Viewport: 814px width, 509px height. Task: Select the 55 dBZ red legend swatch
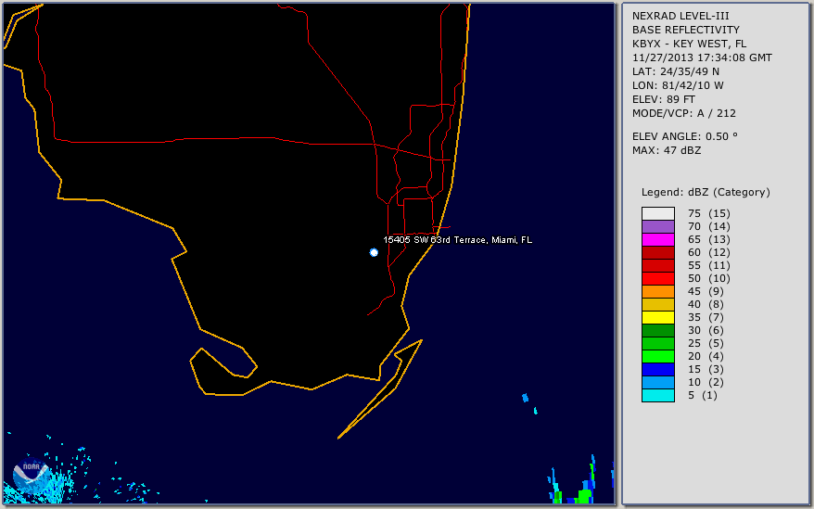coord(657,265)
